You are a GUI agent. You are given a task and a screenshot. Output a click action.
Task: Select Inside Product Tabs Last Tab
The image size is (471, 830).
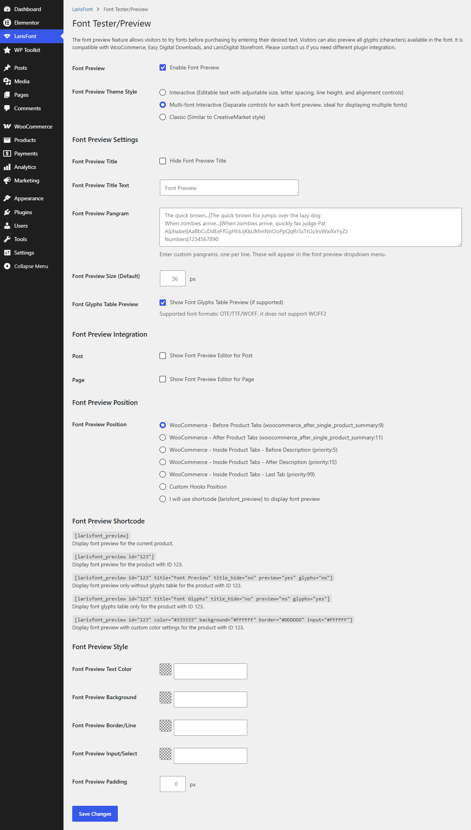click(x=163, y=474)
